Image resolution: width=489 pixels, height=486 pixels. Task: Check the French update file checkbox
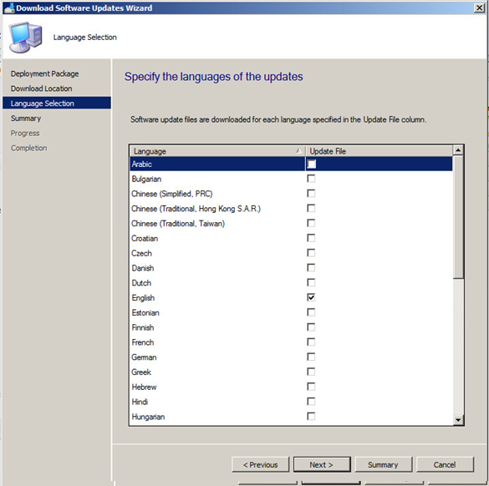pyautogui.click(x=311, y=342)
